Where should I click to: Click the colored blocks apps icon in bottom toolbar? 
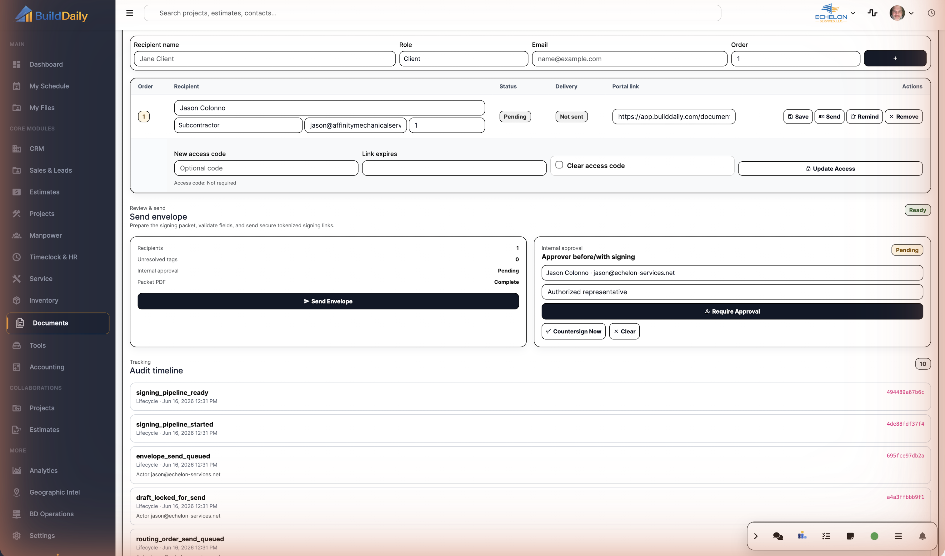802,535
